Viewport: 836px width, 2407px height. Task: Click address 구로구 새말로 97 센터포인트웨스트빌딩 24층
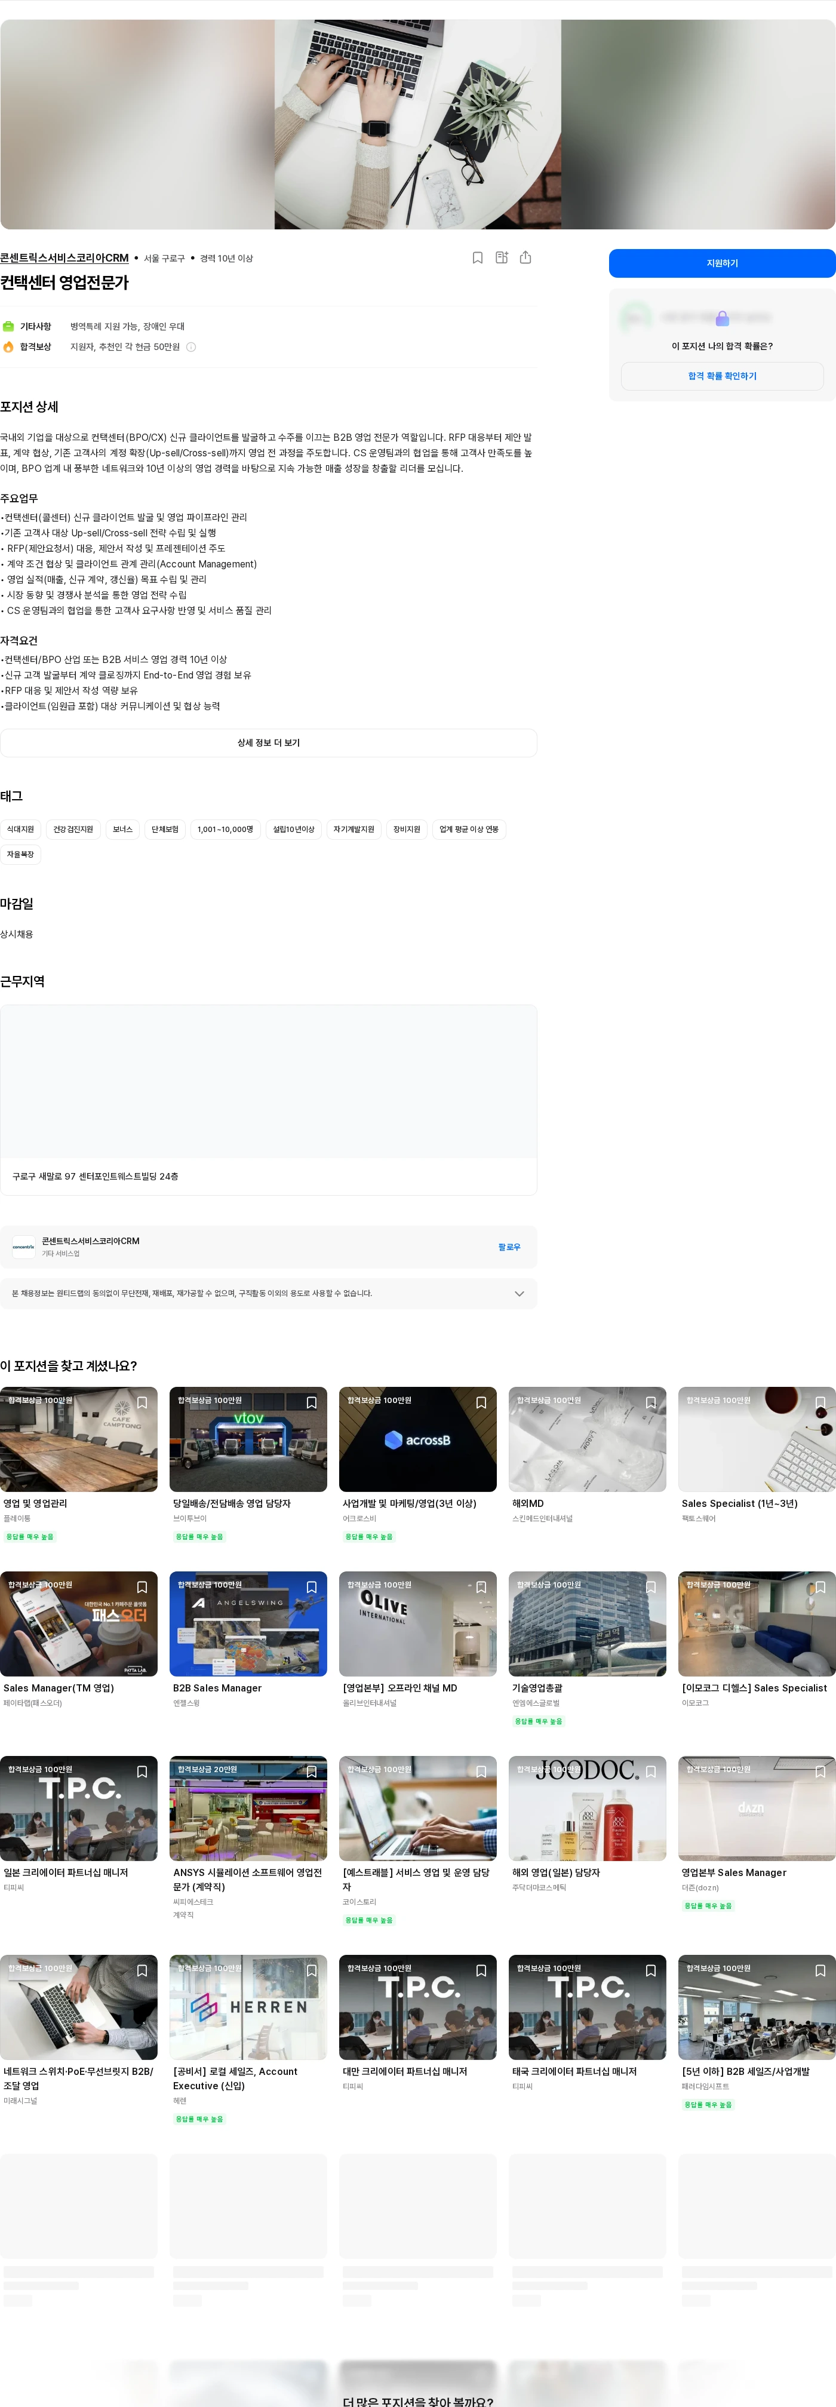point(96,1177)
